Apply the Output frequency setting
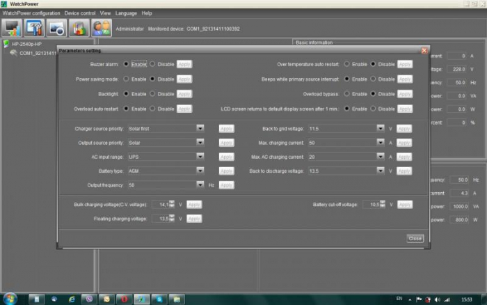Image resolution: width=487 pixels, height=305 pixels. click(226, 185)
